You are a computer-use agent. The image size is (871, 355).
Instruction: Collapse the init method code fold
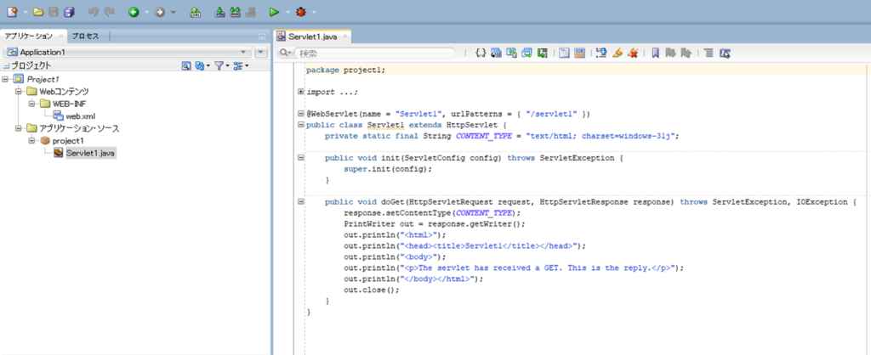[301, 158]
